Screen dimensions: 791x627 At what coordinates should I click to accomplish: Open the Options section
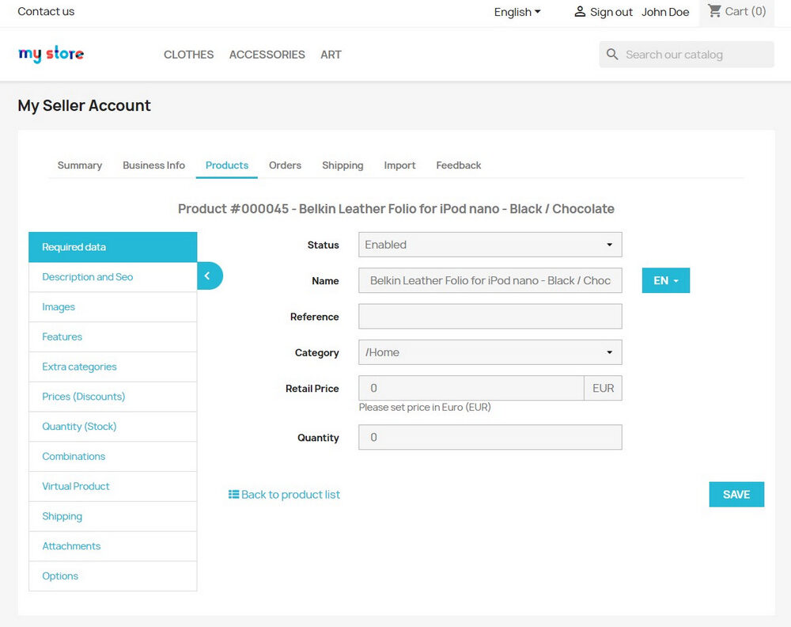tap(113, 576)
